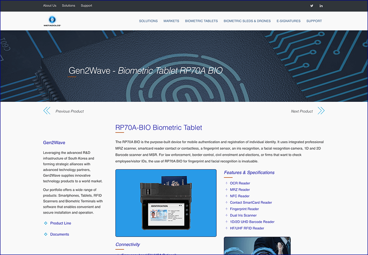Open the Documents link
Screen dimensions: 368x255
click(x=60, y=234)
